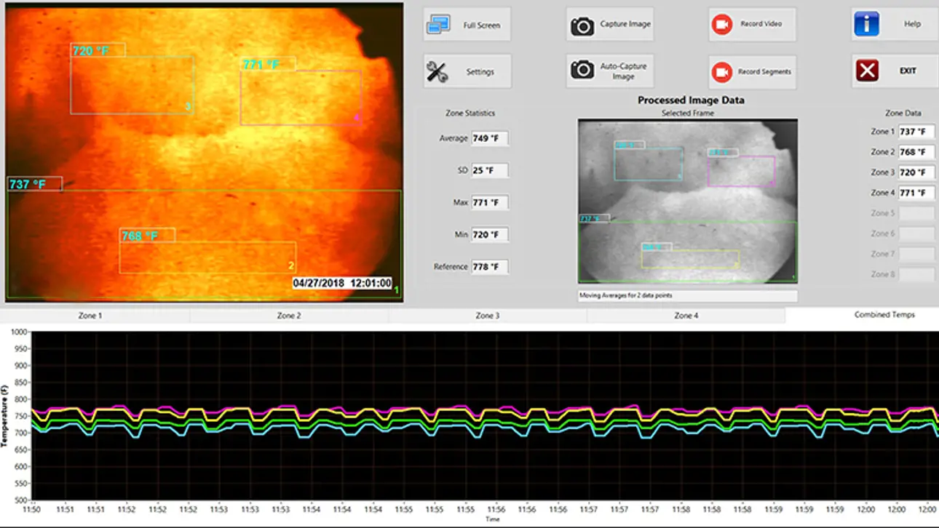Select the Zone 1 data value box

pyautogui.click(x=916, y=132)
